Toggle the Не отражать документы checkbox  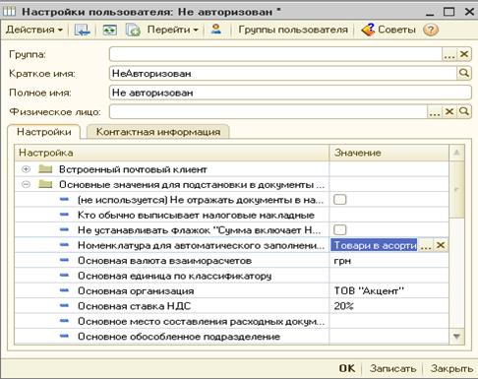tap(339, 200)
